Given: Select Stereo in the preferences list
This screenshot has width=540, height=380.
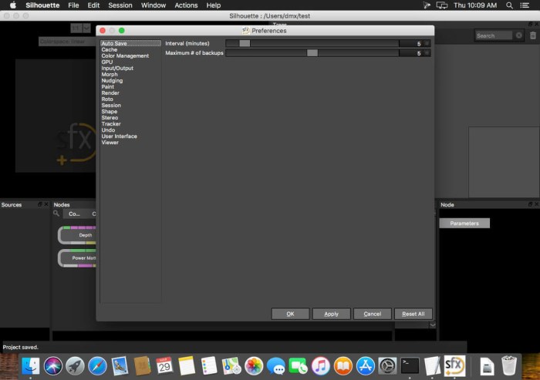Looking at the screenshot, I should tap(110, 118).
